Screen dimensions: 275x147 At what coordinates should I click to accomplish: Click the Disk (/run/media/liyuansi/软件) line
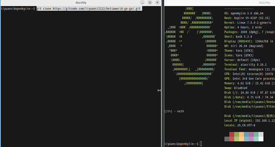point(249,116)
